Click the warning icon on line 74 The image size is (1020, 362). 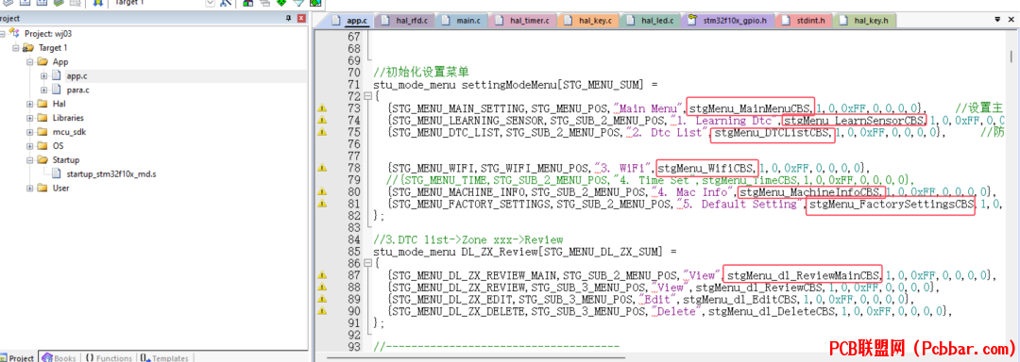coord(321,121)
